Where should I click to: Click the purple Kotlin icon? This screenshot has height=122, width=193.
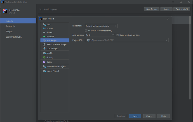click(44, 62)
